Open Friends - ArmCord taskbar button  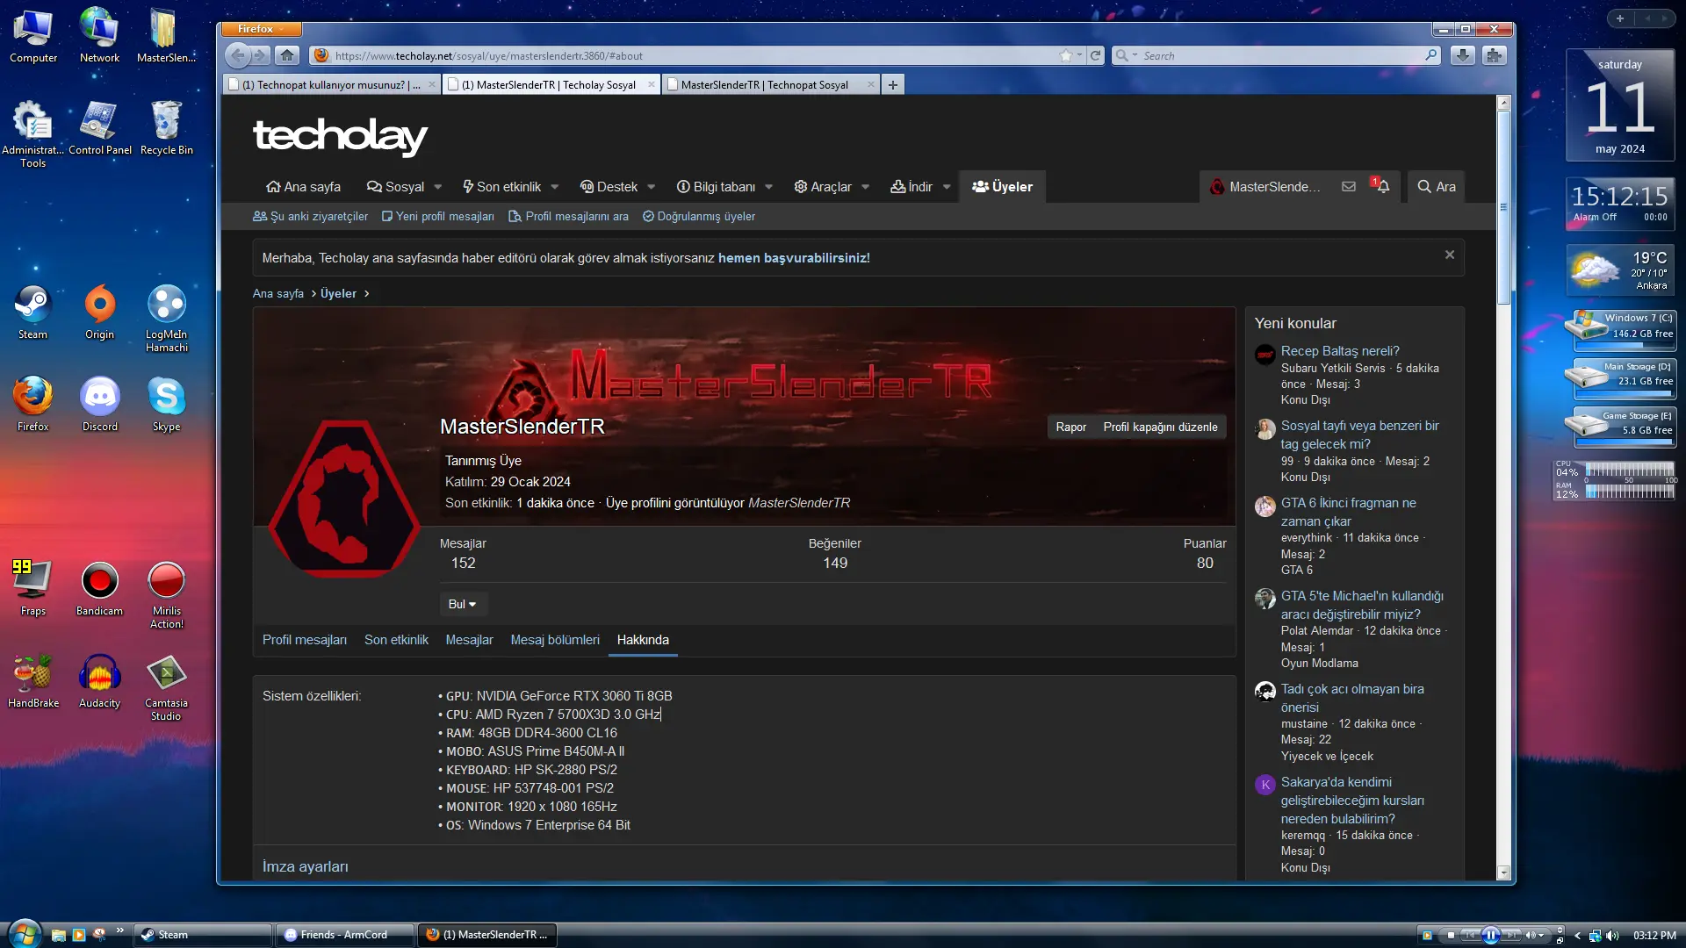coord(346,935)
